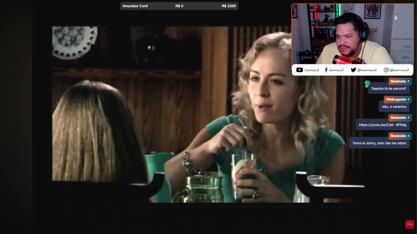The width and height of the screenshot is (417, 234).
Task: Click the Muidoido name above 'Sapoha tá de peruca?'
Action: (x=398, y=81)
